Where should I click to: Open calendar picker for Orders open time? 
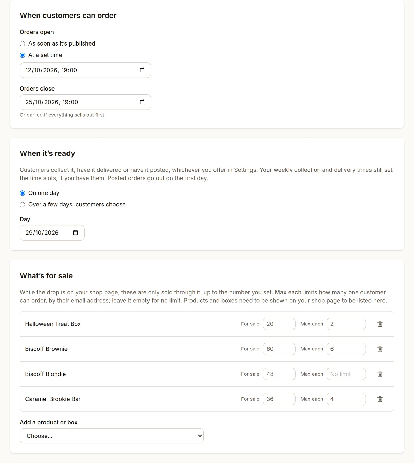pyautogui.click(x=142, y=70)
